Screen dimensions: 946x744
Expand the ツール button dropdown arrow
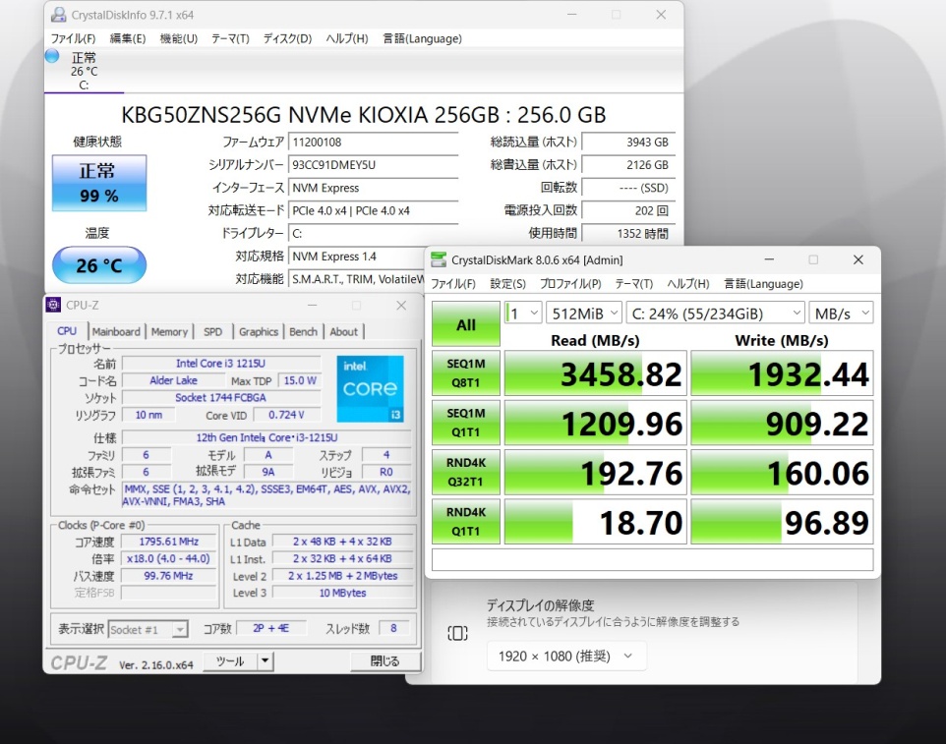[265, 661]
